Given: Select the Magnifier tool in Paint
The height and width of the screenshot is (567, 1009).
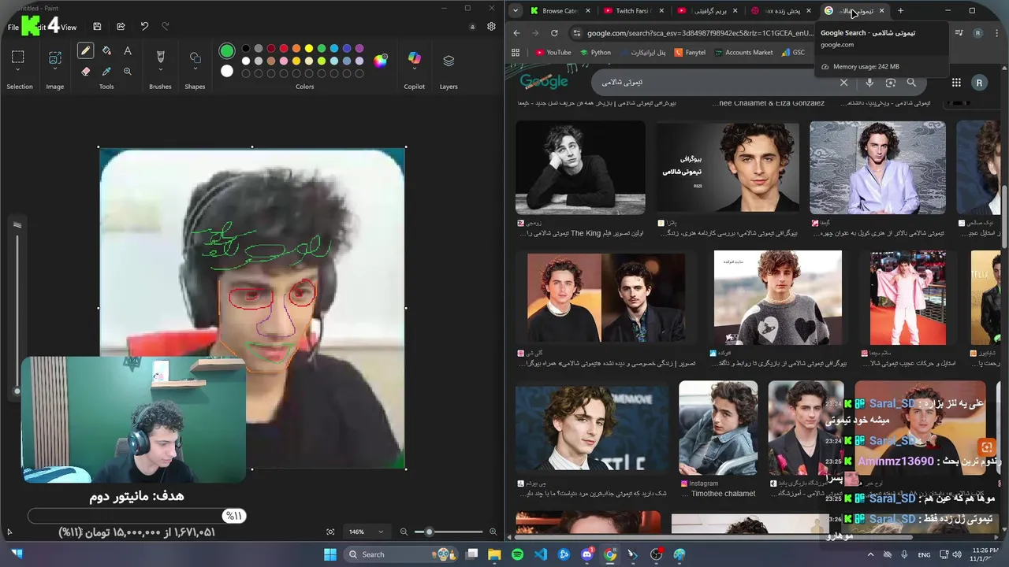Looking at the screenshot, I should [x=128, y=71].
